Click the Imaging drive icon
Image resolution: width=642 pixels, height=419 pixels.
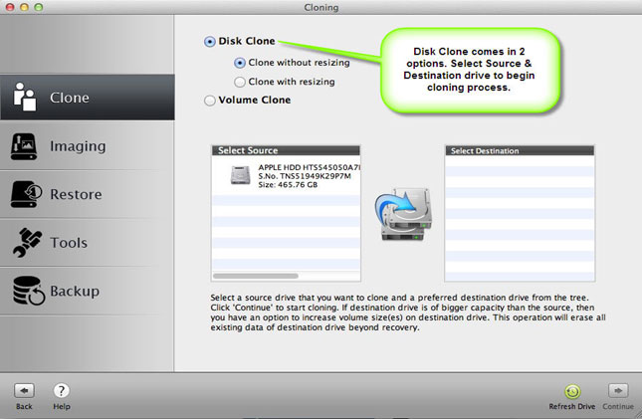24,146
